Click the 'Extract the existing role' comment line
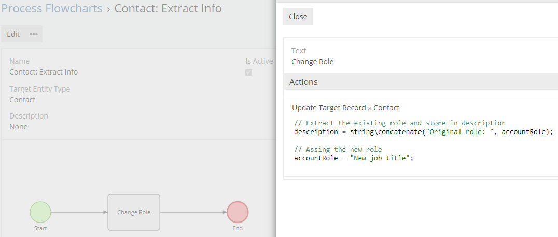This screenshot has width=558, height=237. (x=400, y=123)
